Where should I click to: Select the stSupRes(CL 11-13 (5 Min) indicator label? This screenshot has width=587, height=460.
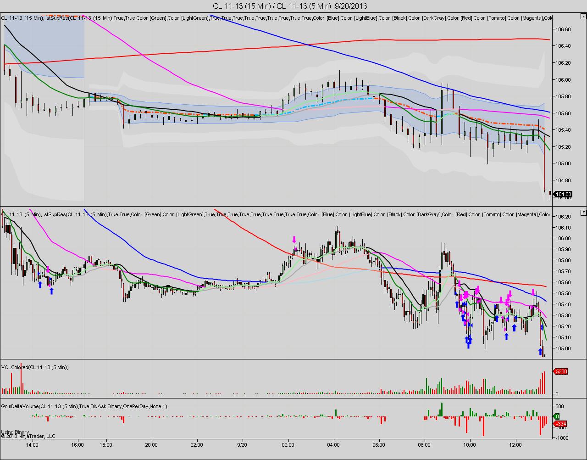(x=76, y=214)
